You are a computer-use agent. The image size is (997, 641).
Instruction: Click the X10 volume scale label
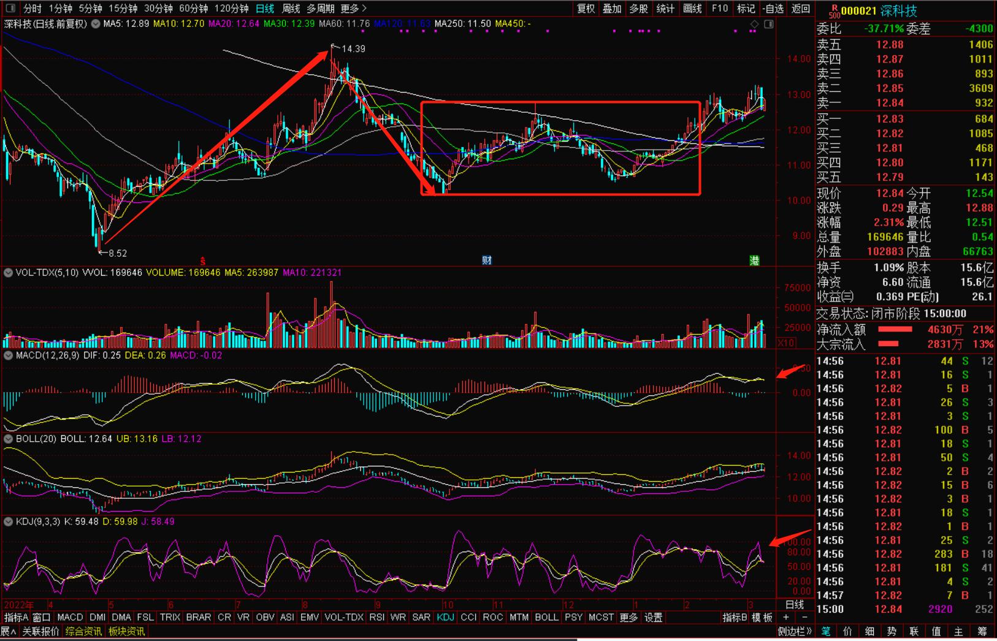tap(785, 343)
